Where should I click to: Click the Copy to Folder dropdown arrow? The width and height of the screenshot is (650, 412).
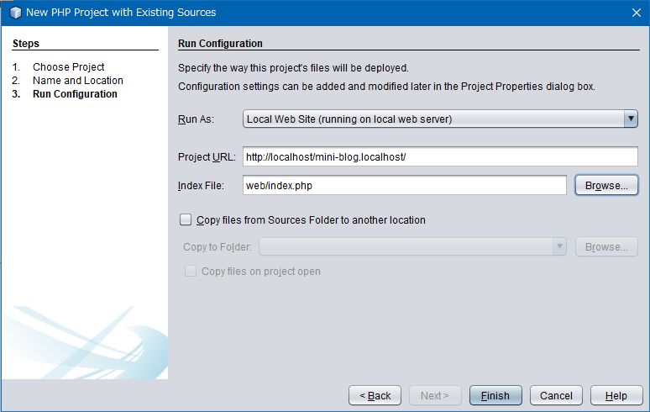[x=559, y=246]
